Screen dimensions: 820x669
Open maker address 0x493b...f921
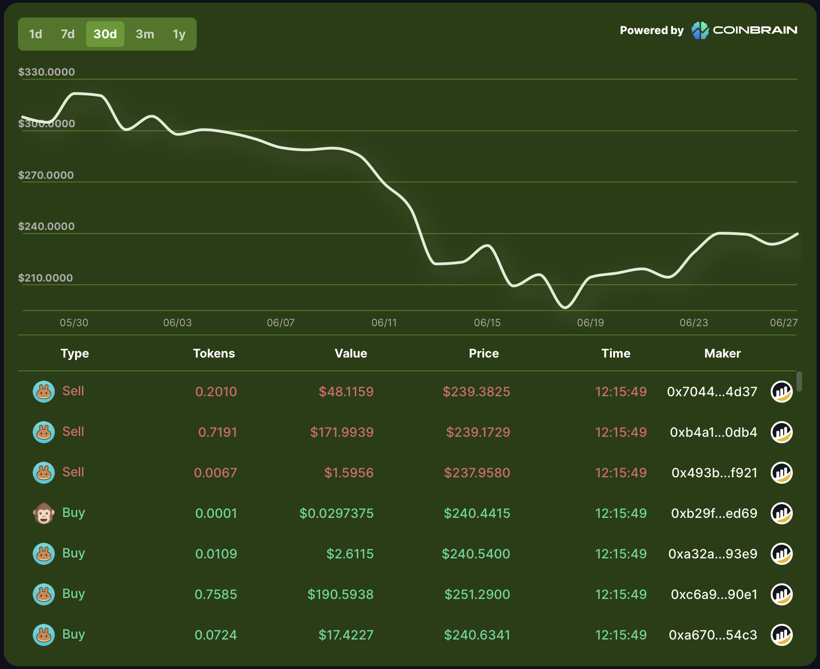[x=715, y=473]
